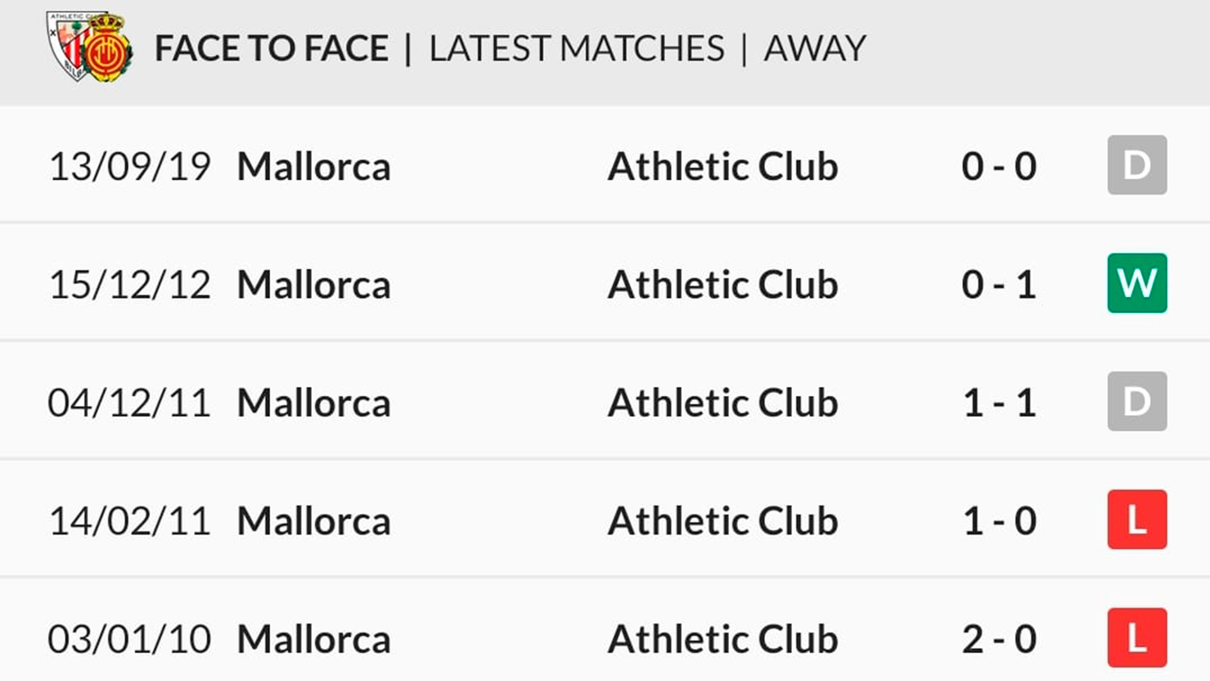This screenshot has width=1210, height=681.
Task: Switch to the LATEST MATCHES tab
Action: (577, 49)
